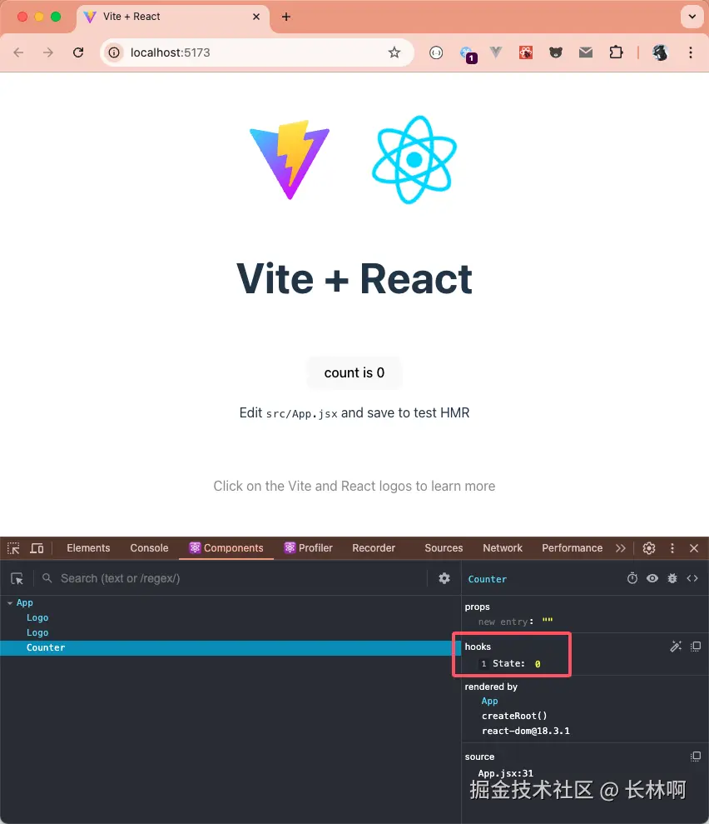View component source code icon

pos(692,578)
